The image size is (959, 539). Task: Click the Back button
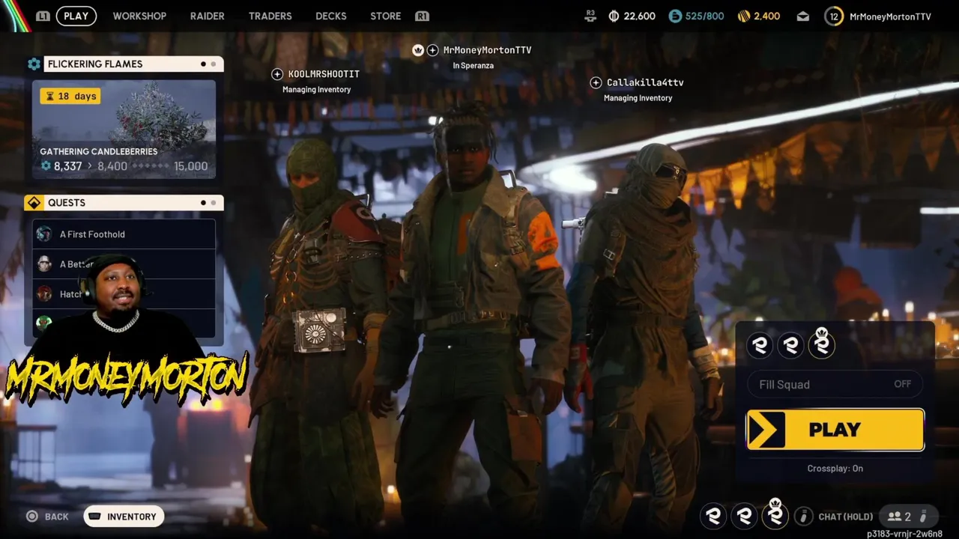pos(47,517)
